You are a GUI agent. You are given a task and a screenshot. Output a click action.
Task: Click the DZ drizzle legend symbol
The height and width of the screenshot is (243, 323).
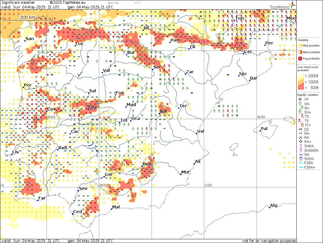[x=300, y=129]
